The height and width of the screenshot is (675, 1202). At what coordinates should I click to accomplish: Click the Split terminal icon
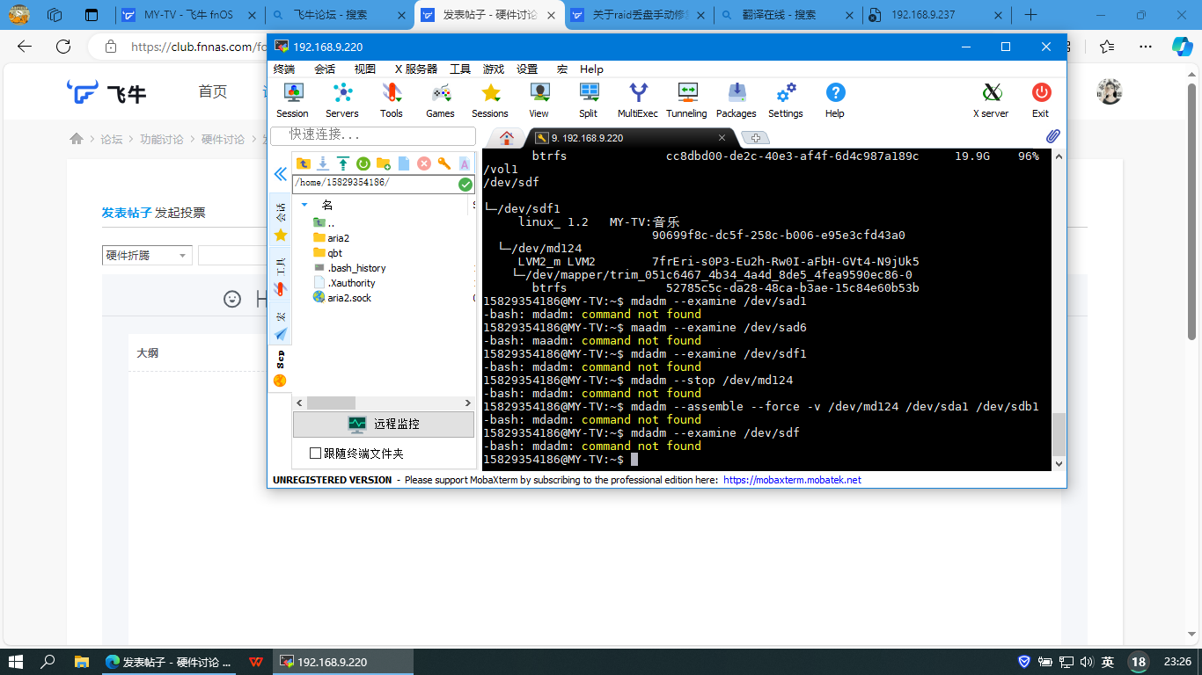click(588, 99)
